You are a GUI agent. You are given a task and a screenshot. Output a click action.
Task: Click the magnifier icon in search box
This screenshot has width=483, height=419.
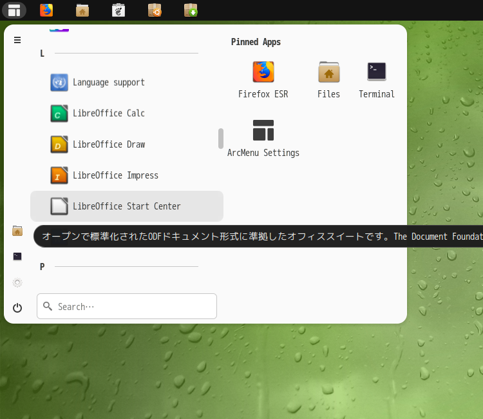click(x=48, y=306)
